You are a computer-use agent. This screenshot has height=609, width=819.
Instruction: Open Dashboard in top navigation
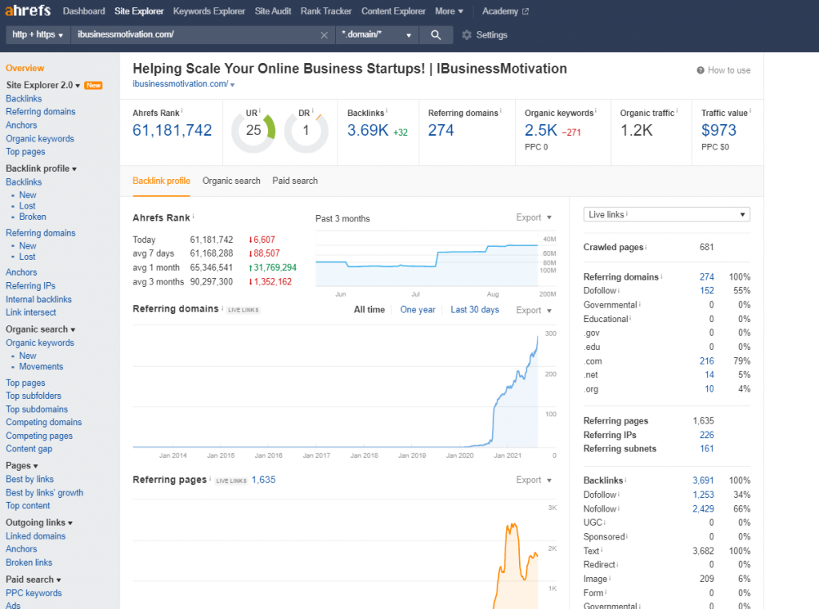pos(83,11)
